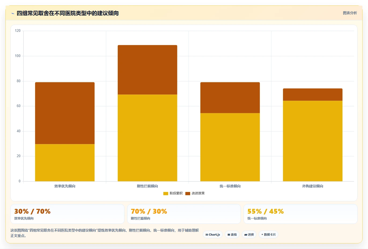Click the yellow segment of 统一标准倾向 bar
The height and width of the screenshot is (249, 368).
click(x=230, y=147)
